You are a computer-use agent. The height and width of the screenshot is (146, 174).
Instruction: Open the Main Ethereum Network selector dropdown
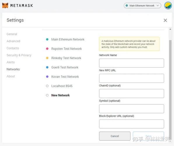coord(142,6)
